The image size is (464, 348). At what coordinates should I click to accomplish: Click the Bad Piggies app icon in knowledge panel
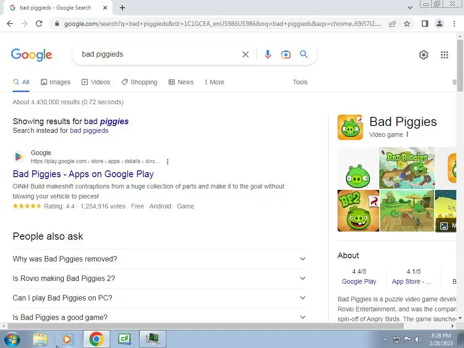click(350, 127)
